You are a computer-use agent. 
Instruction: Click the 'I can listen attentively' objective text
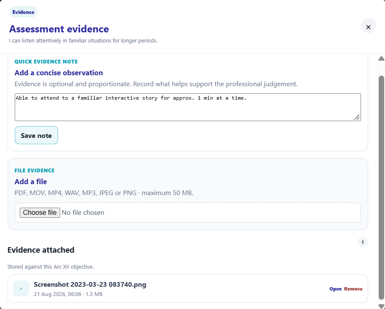(x=83, y=40)
